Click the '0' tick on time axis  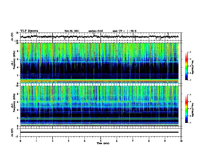(20, 141)
